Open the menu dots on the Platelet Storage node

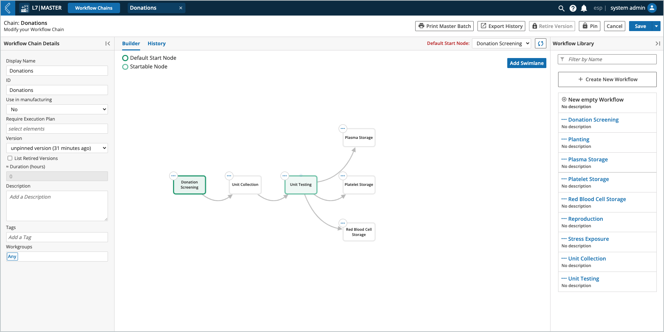(x=343, y=176)
